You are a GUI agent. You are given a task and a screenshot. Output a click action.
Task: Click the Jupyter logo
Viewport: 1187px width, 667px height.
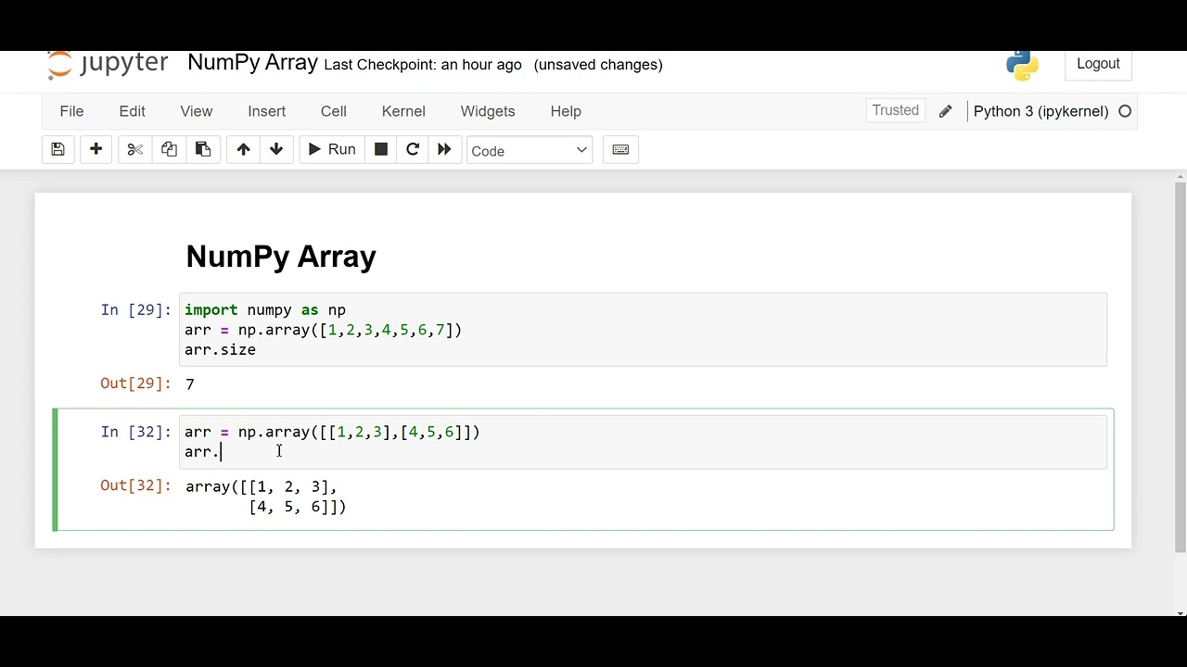point(108,64)
